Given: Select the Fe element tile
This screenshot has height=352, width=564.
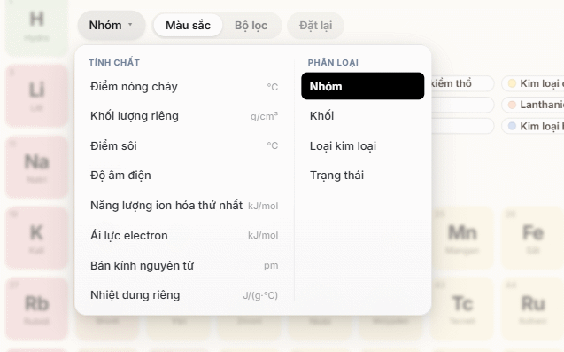Looking at the screenshot, I should click(533, 238).
